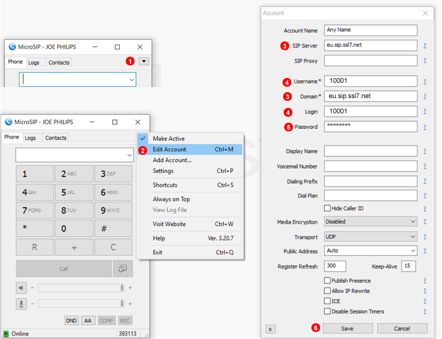Open Settings from the context menu
Viewport: 442px width, 339px height.
pyautogui.click(x=190, y=171)
